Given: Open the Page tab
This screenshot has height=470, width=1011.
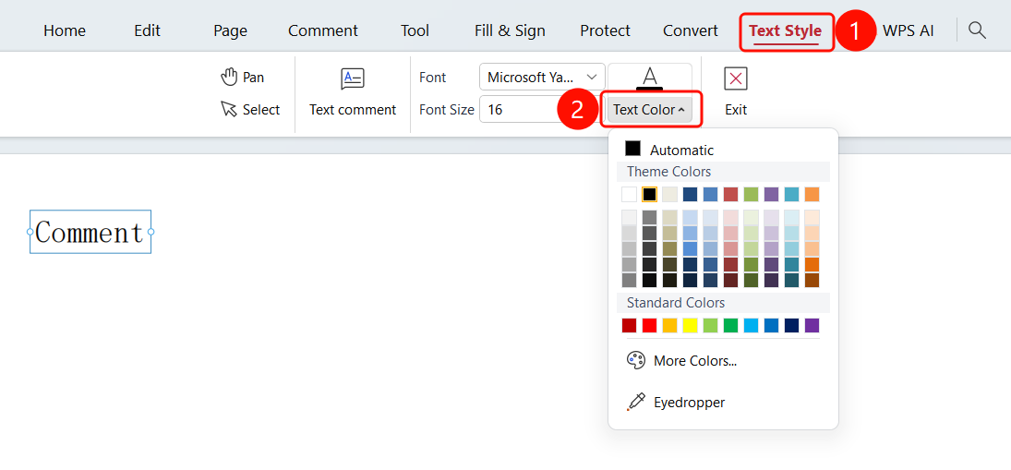Looking at the screenshot, I should [231, 30].
